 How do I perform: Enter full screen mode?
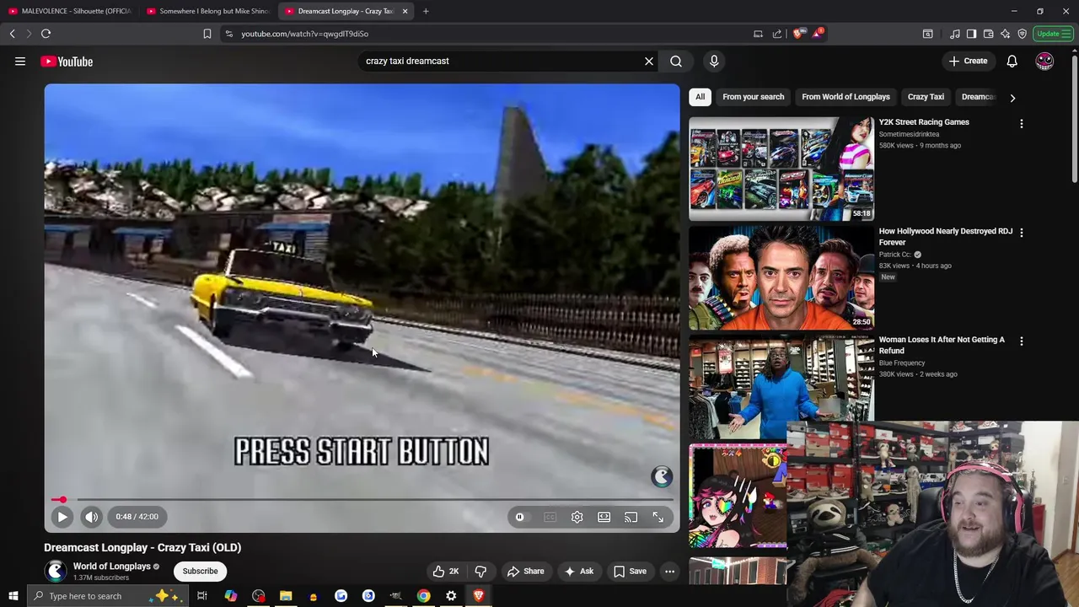point(658,517)
